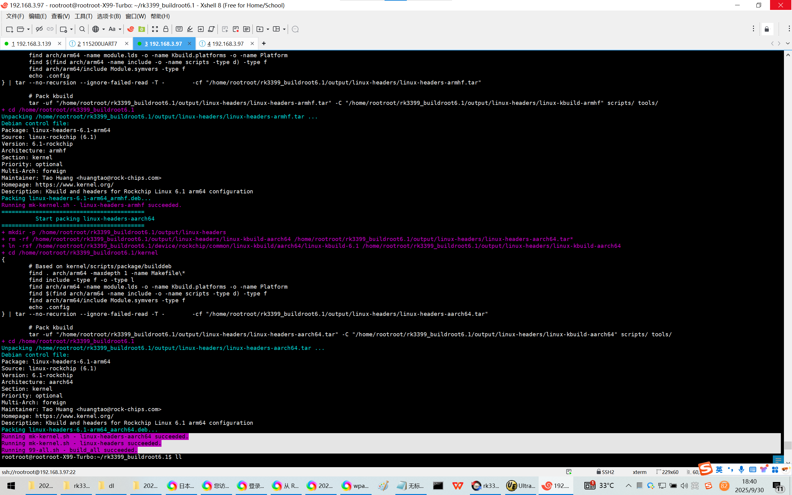Open the 工具(T) menu
The width and height of the screenshot is (792, 495).
pos(83,16)
